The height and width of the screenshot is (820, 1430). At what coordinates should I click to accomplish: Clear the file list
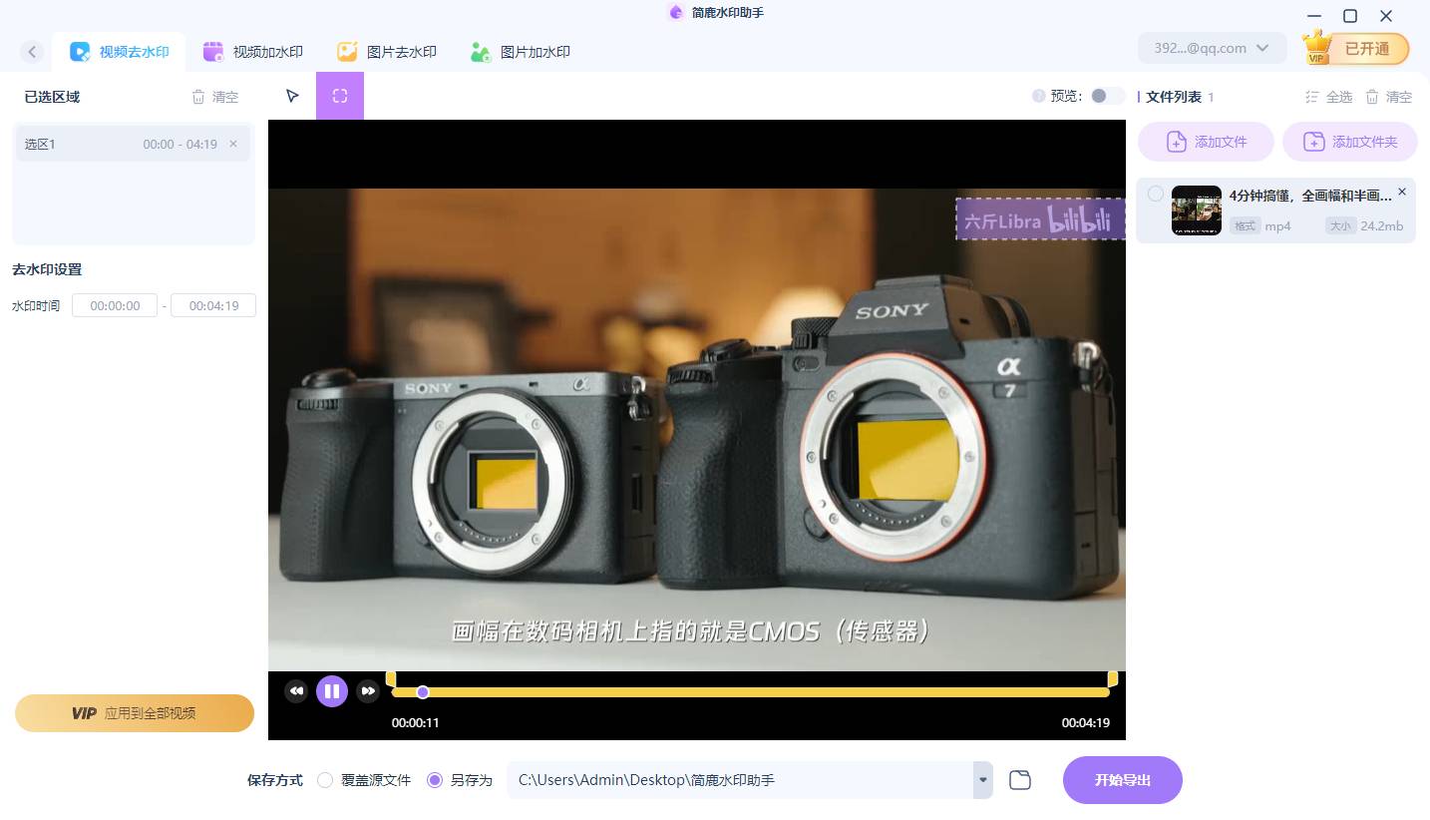(x=1389, y=97)
